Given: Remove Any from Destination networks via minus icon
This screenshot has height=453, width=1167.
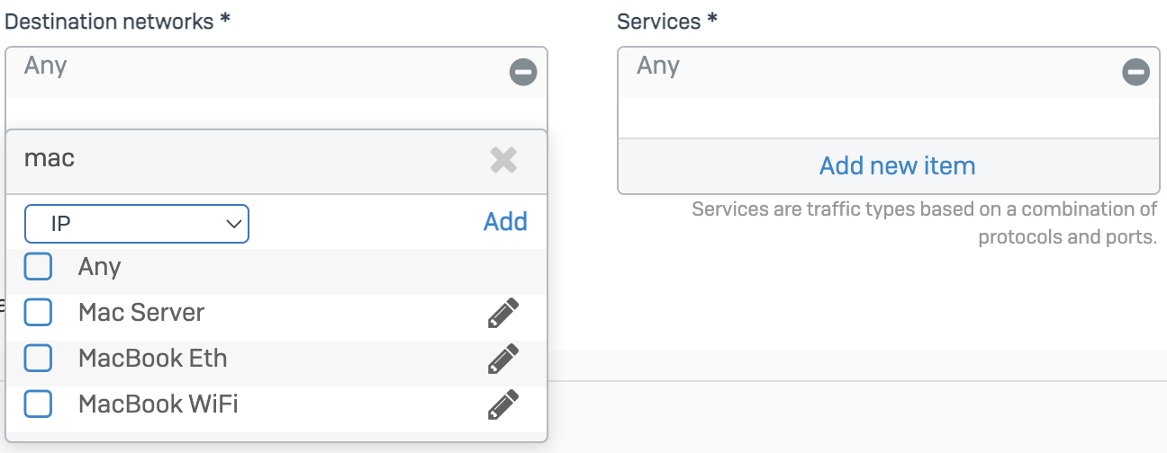Looking at the screenshot, I should click(x=523, y=73).
